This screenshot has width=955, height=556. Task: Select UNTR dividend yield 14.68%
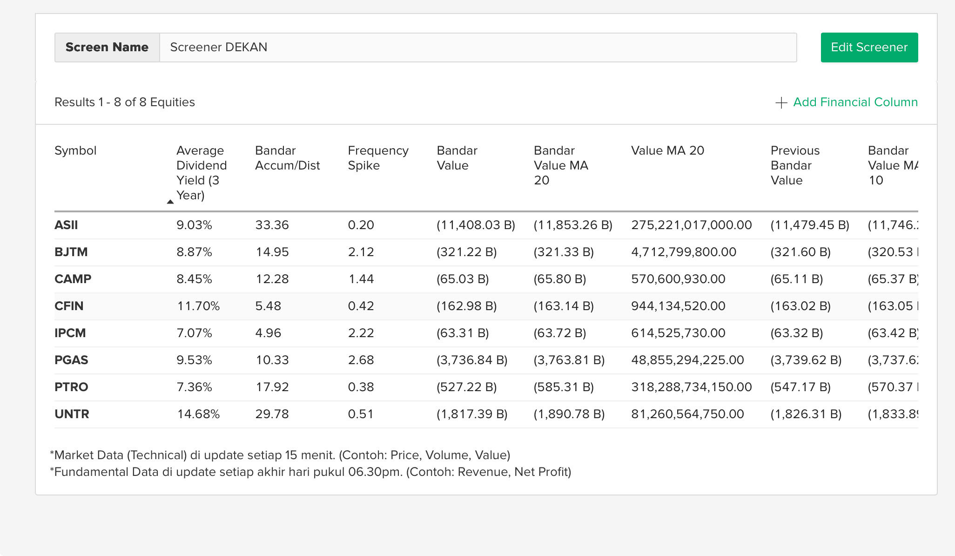pos(198,414)
